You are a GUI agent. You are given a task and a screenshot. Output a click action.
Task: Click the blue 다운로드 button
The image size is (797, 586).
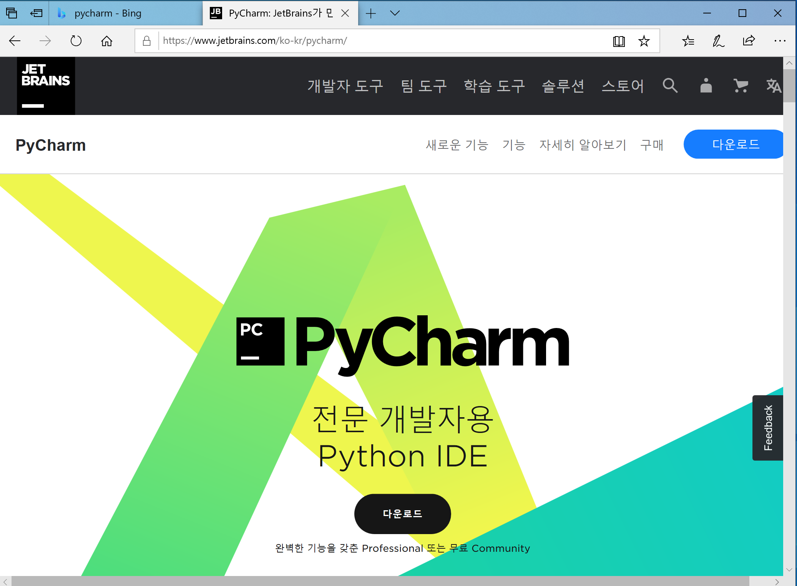733,144
